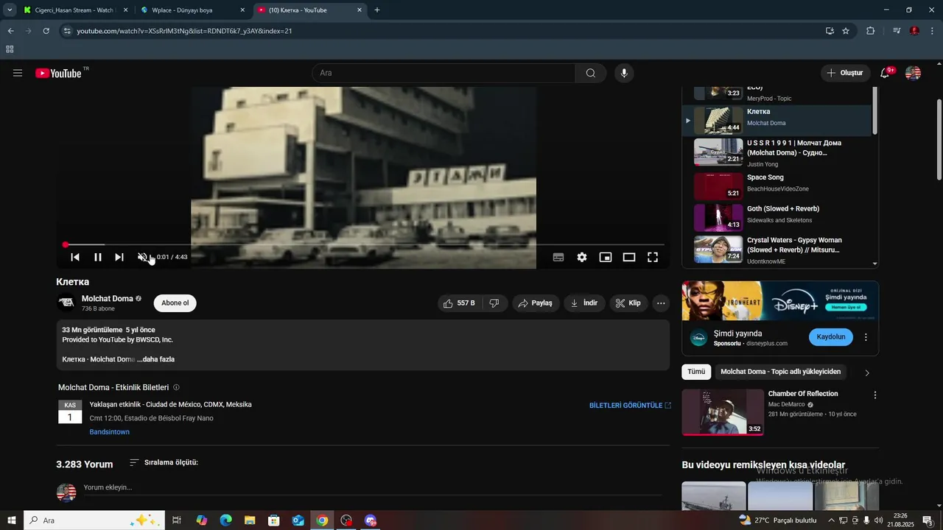This screenshot has height=530, width=943.
Task: Open a new browser tab
Action: [x=377, y=10]
